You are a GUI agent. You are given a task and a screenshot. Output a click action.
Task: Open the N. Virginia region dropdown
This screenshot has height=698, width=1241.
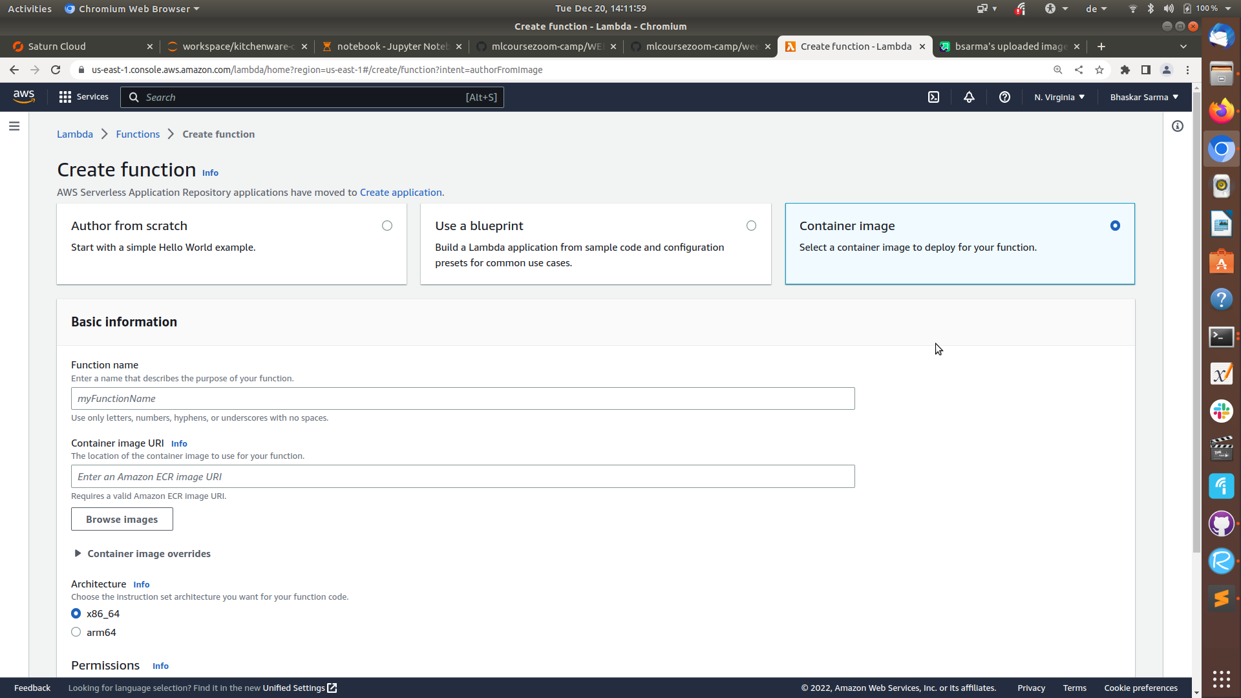coord(1059,97)
